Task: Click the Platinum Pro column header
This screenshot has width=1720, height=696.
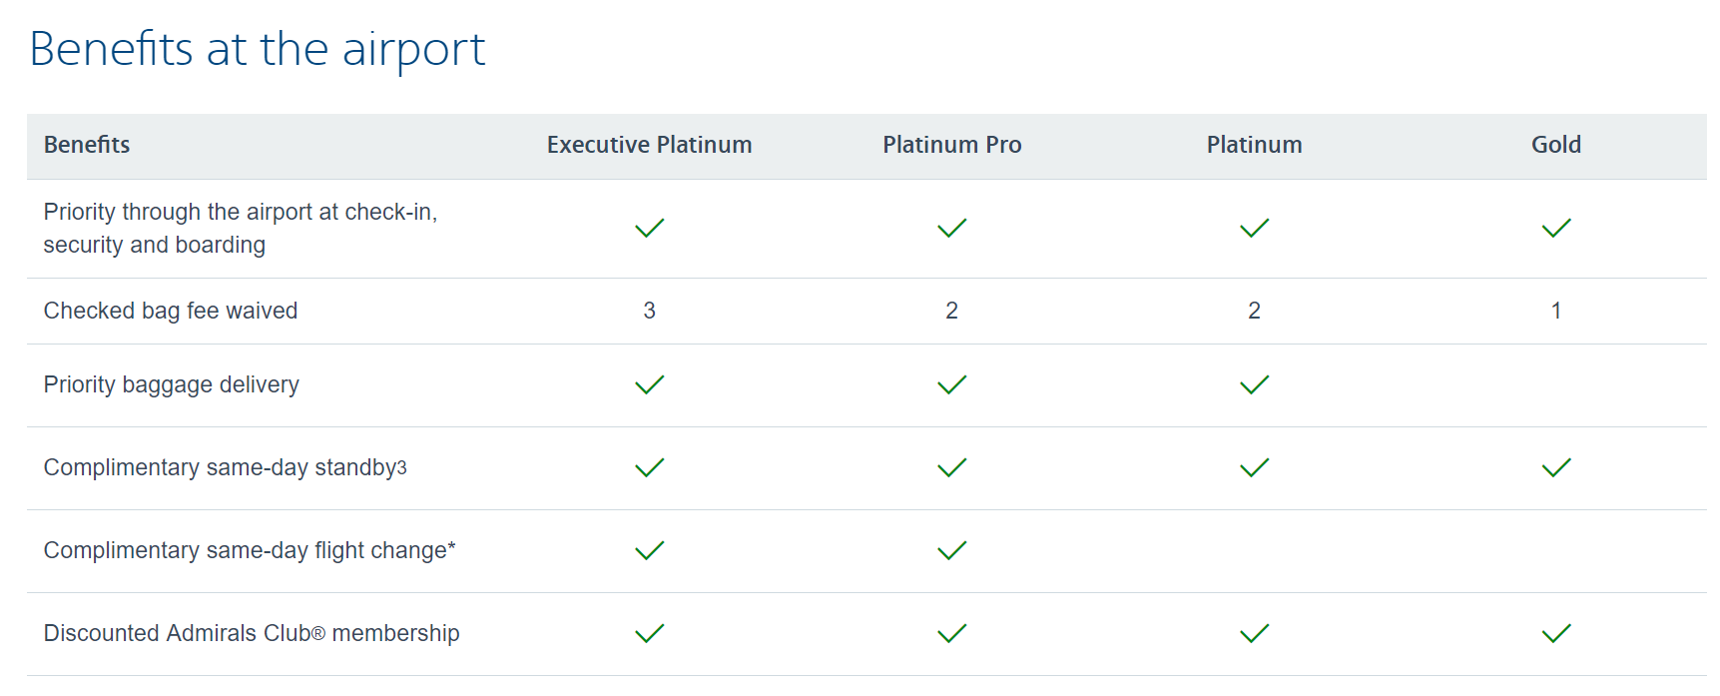Action: 951,145
